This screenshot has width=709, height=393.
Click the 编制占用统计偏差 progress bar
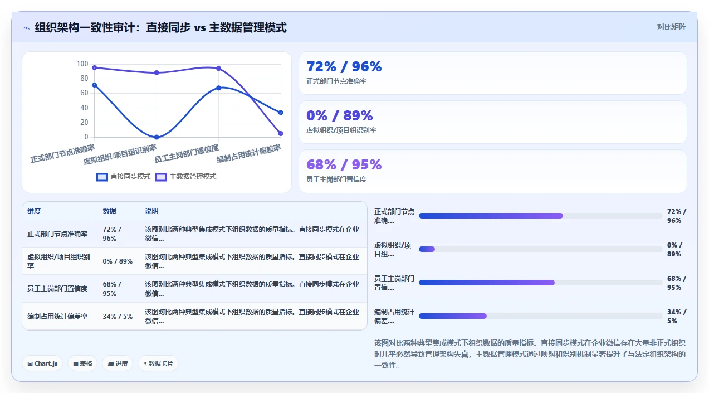click(x=541, y=316)
